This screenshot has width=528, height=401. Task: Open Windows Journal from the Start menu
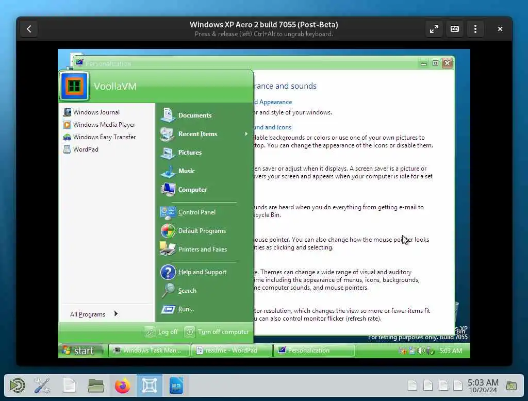click(96, 112)
